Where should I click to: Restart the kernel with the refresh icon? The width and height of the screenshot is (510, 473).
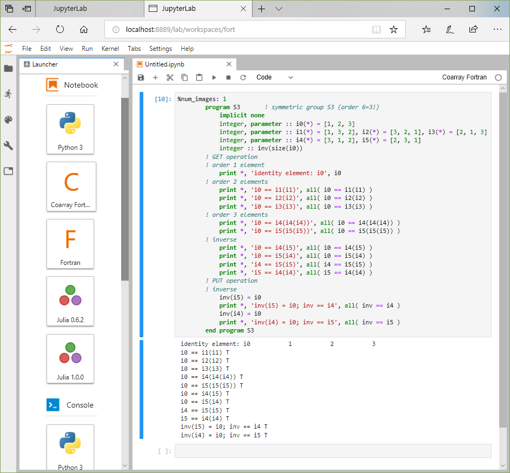coord(243,77)
